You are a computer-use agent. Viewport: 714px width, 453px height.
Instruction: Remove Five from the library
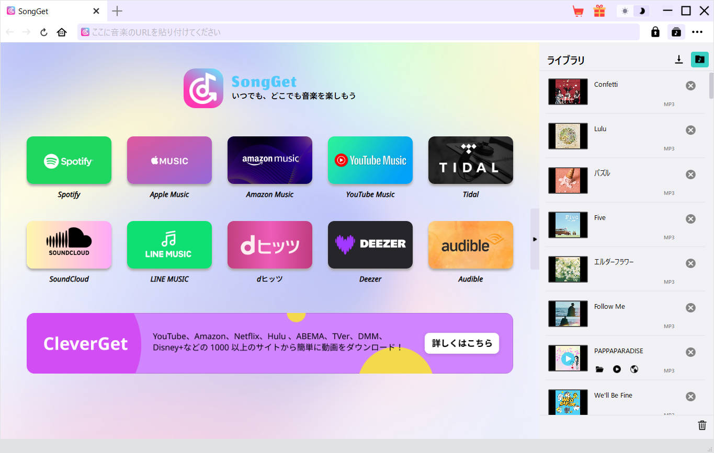pos(690,219)
